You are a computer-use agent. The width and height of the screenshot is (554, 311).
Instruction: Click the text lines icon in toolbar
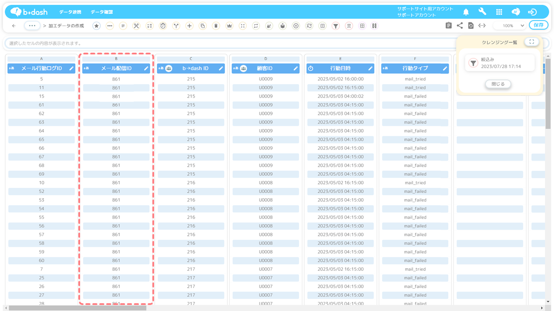pos(123,26)
